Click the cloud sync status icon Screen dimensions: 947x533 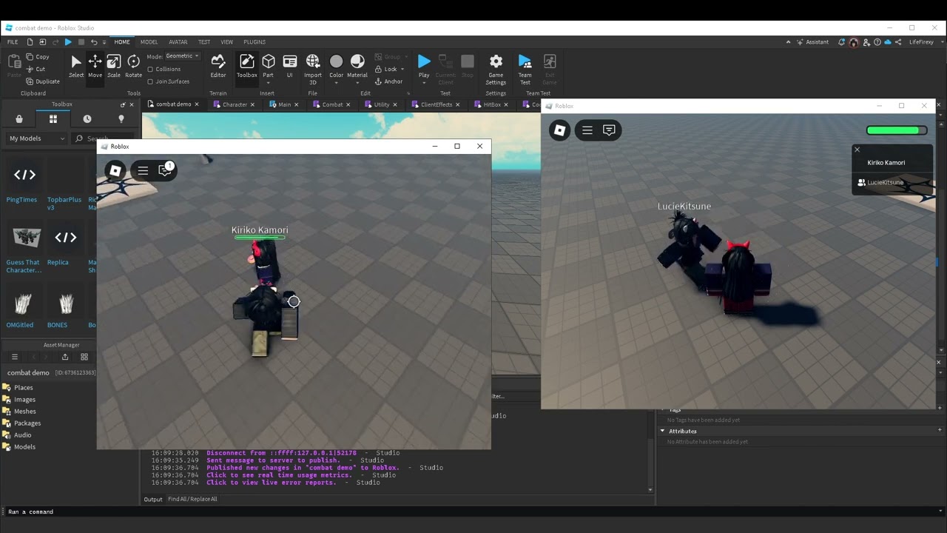point(886,42)
